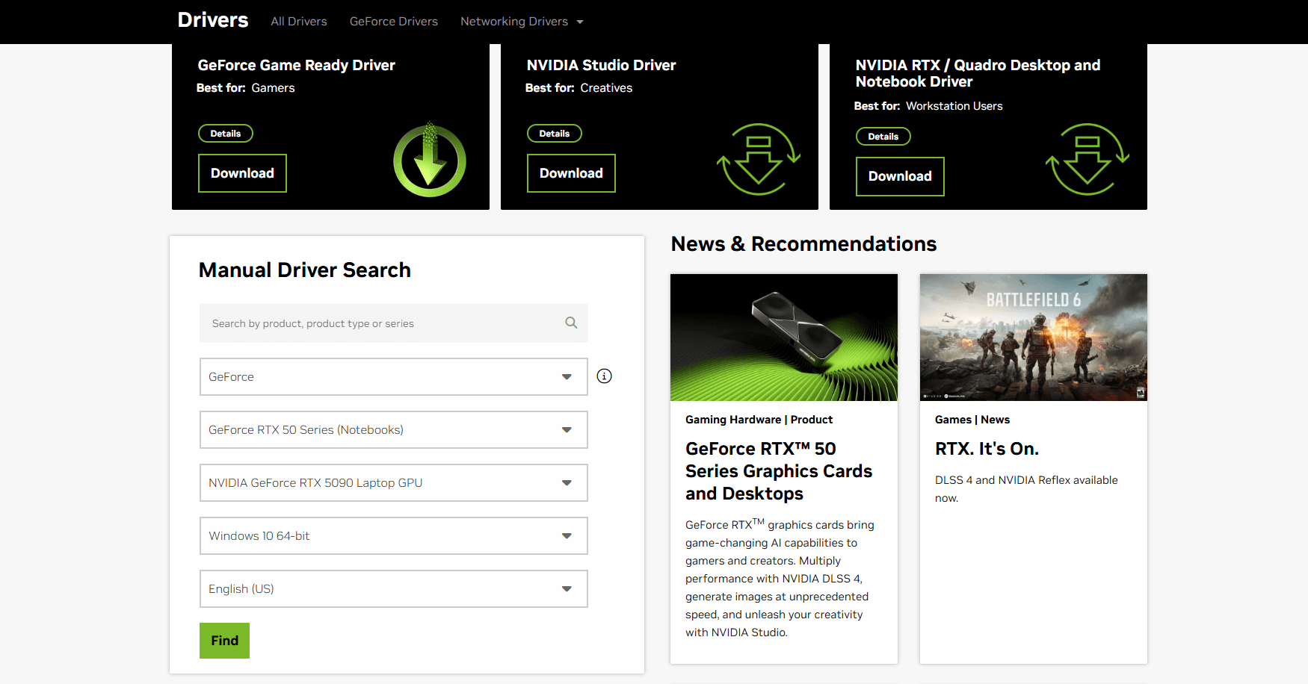The height and width of the screenshot is (684, 1308).
Task: Click the green GeForce Game Ready download arrow icon
Action: coord(430,160)
